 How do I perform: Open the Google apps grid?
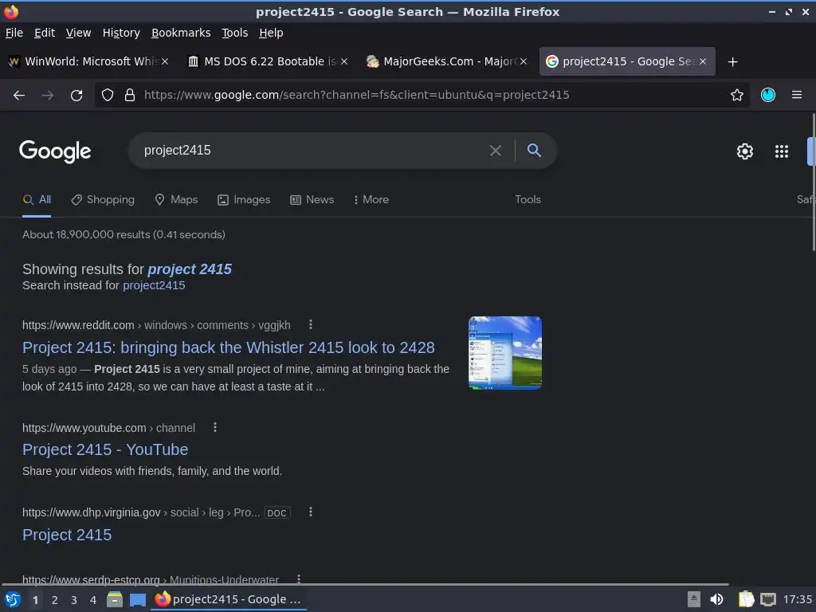pos(782,151)
